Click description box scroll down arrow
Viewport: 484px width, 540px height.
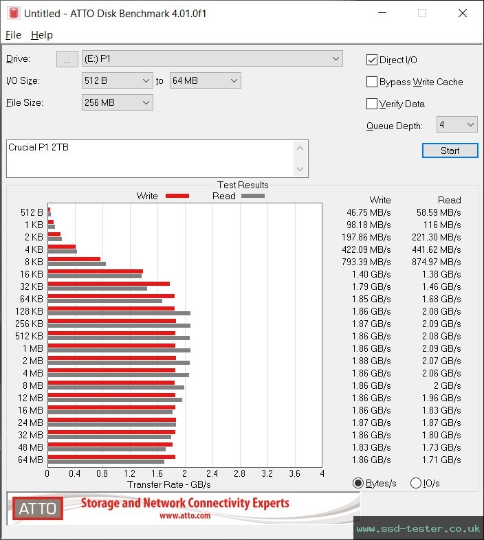pyautogui.click(x=300, y=169)
